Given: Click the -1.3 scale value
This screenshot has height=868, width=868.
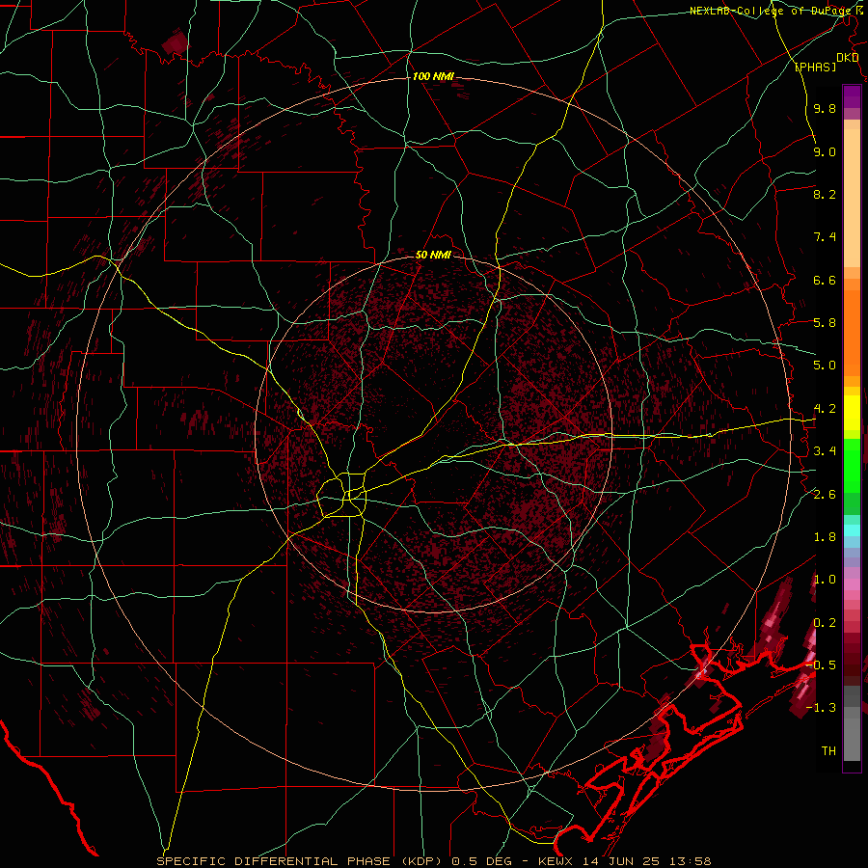Looking at the screenshot, I should 822,708.
